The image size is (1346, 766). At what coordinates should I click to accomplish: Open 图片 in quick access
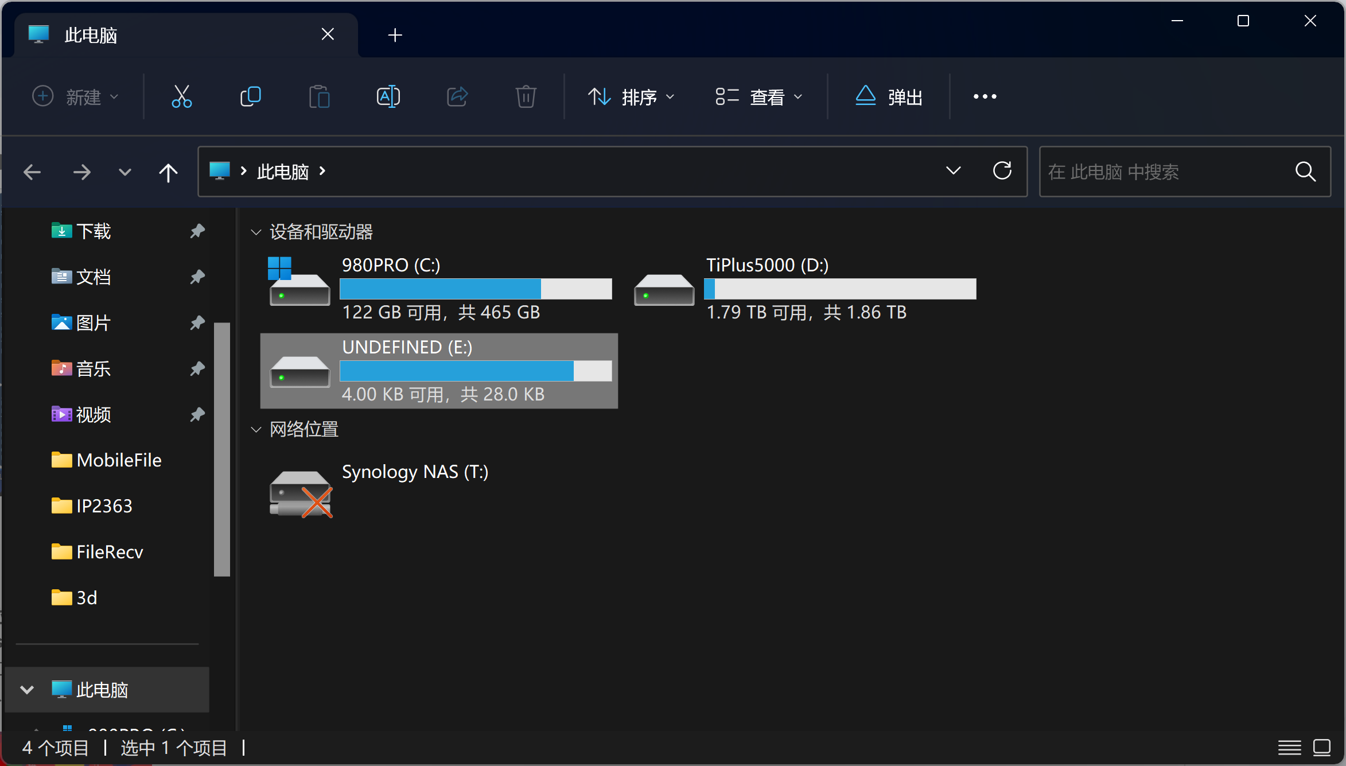[x=93, y=322]
